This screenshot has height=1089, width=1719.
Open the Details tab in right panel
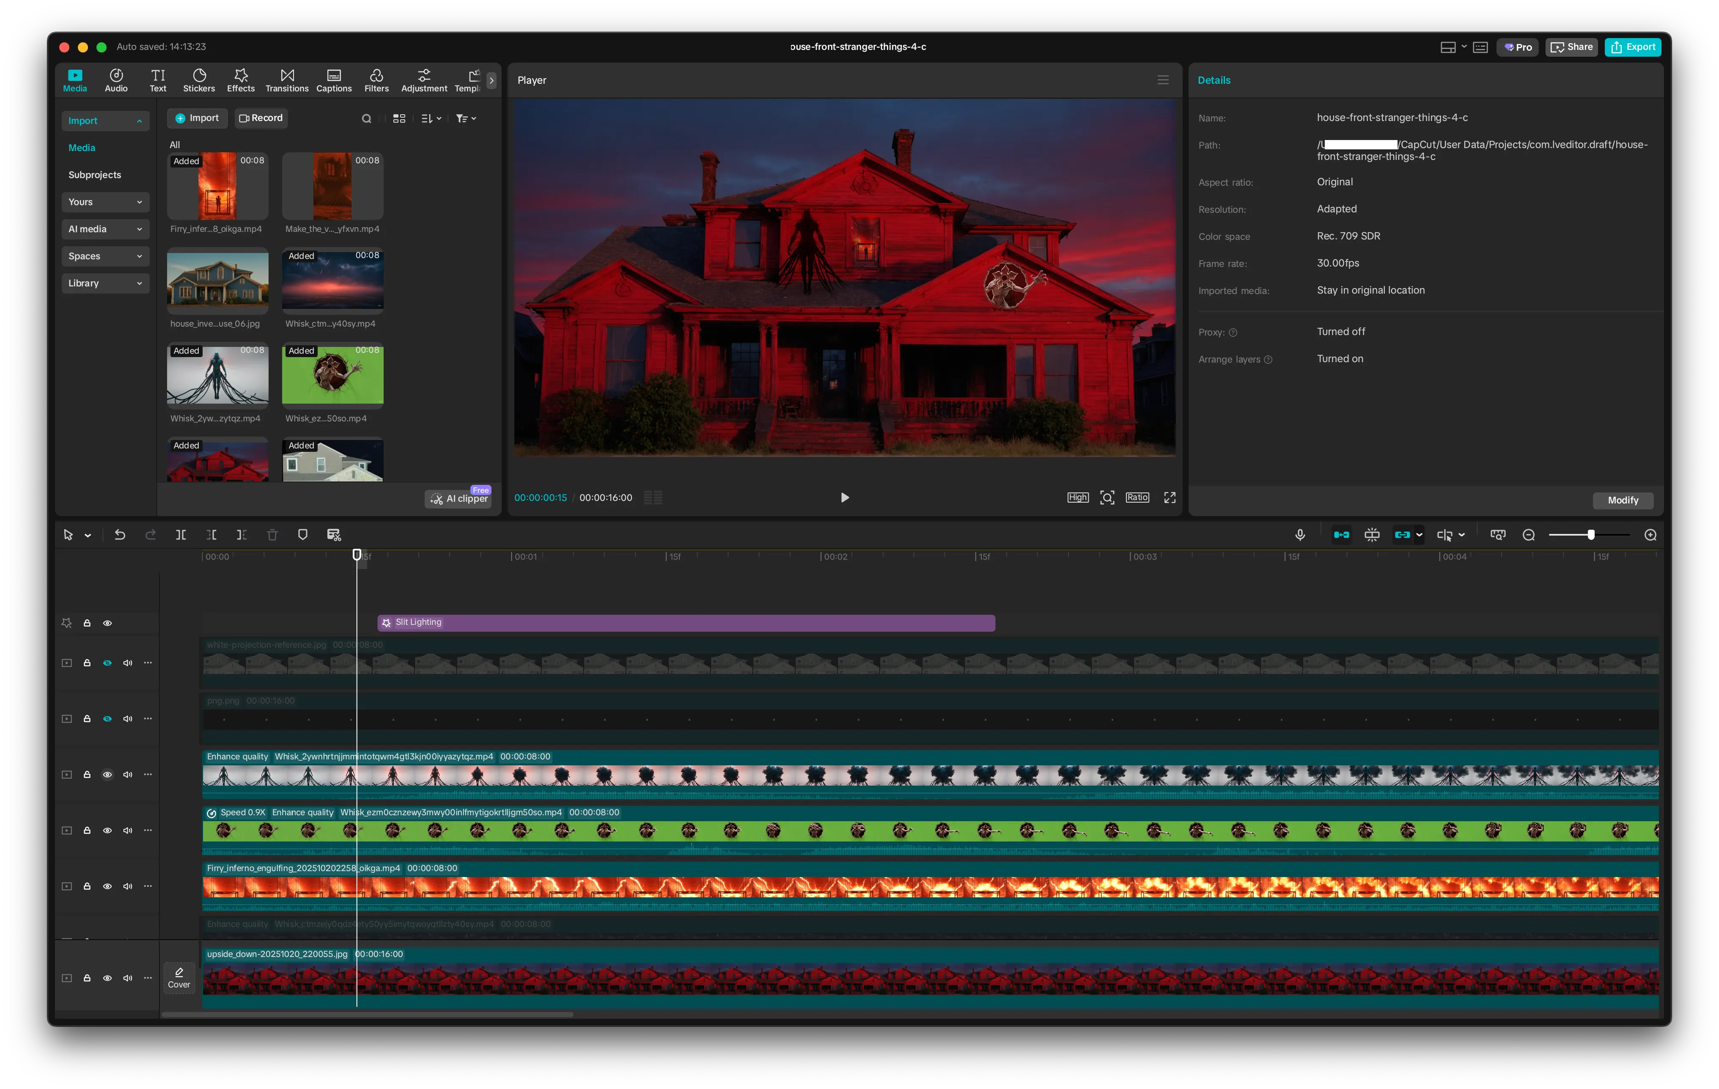click(1214, 80)
